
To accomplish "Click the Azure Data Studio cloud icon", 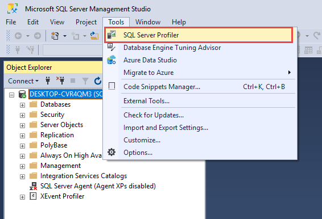I will pos(112,60).
